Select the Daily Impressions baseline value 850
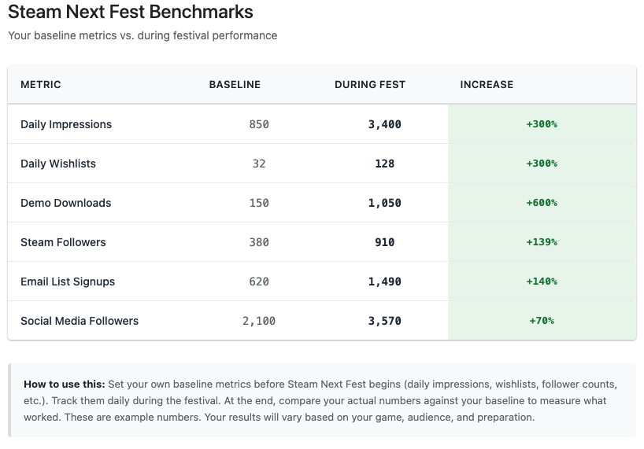 click(x=259, y=124)
